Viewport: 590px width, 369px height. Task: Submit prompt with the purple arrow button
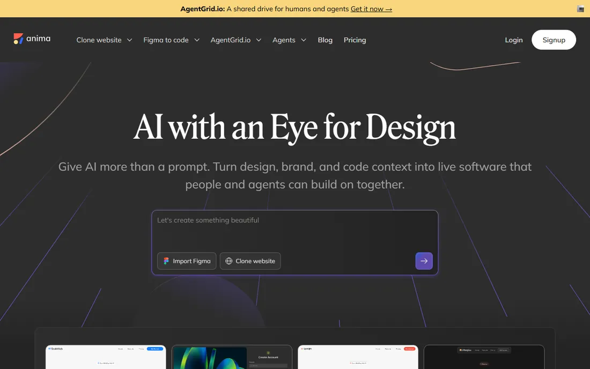(424, 261)
